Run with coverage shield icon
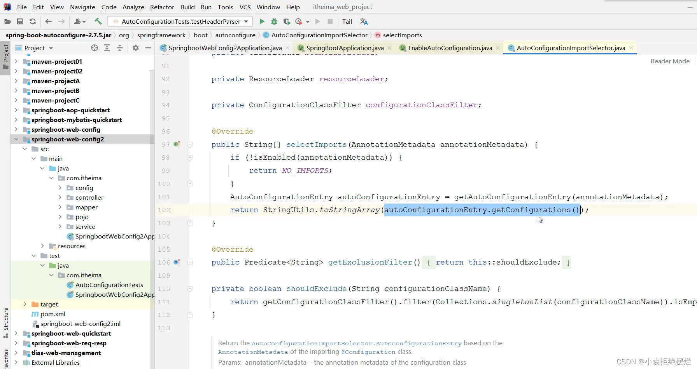 [287, 21]
